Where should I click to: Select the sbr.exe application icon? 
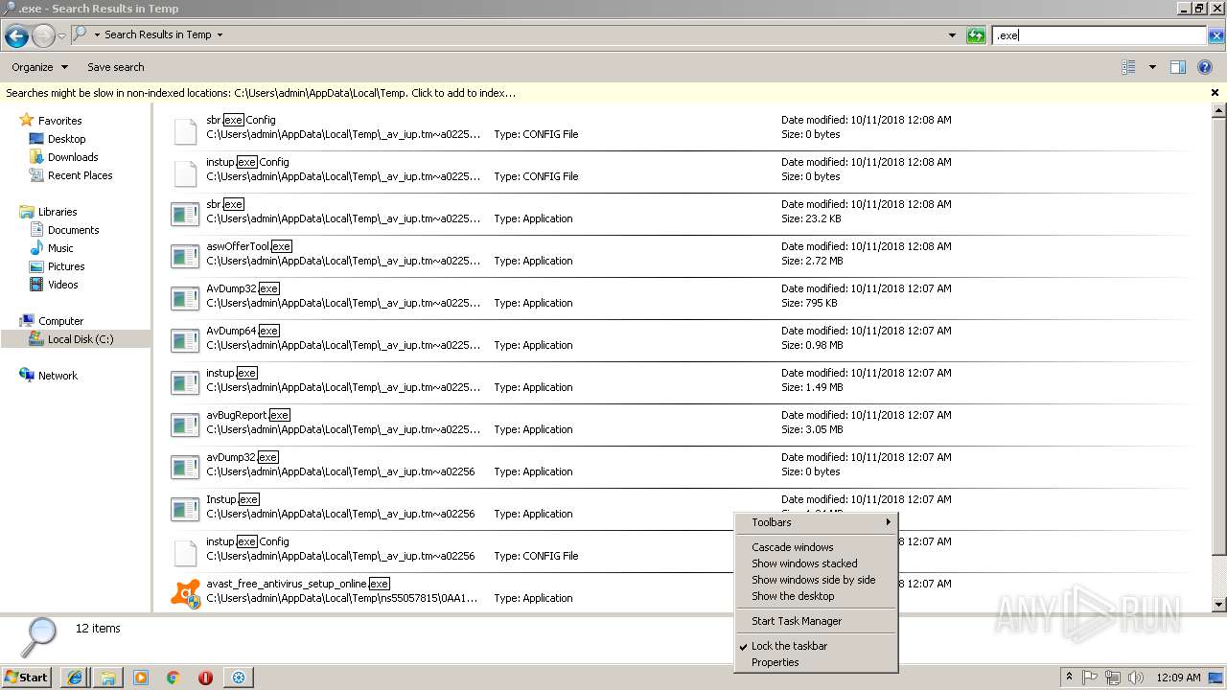185,215
